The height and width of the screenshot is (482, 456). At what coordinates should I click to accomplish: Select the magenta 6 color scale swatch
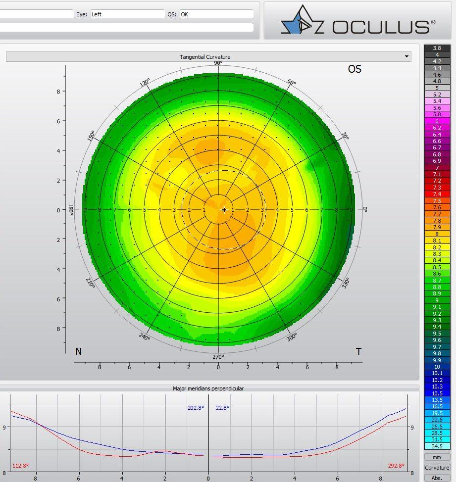[x=437, y=121]
